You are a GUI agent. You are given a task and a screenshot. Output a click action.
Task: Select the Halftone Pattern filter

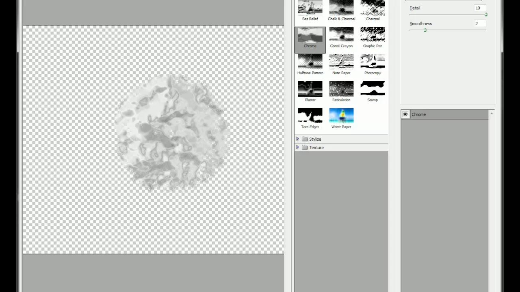[310, 65]
